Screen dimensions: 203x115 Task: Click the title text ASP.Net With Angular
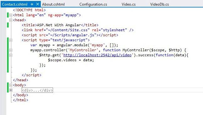[x=59, y=25]
